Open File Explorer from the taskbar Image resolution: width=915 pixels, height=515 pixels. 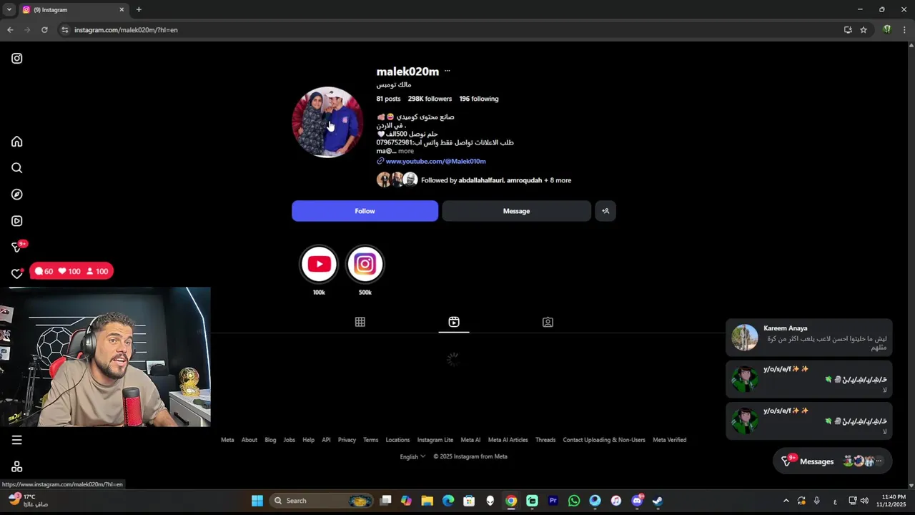[427, 501]
